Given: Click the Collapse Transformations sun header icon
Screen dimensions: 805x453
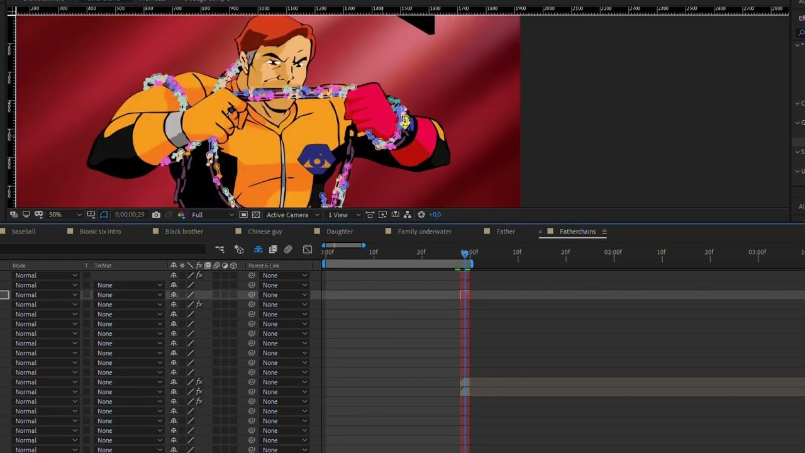Looking at the screenshot, I should coord(182,266).
